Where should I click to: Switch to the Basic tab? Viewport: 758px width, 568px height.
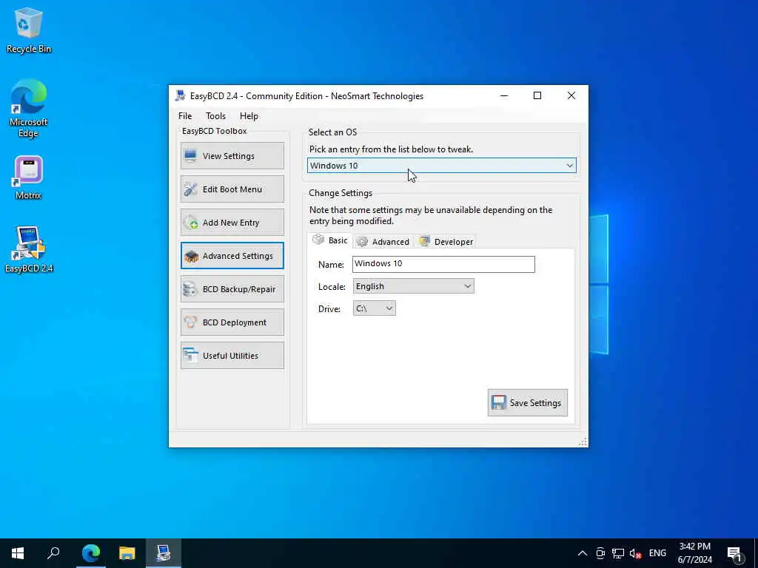coord(330,240)
